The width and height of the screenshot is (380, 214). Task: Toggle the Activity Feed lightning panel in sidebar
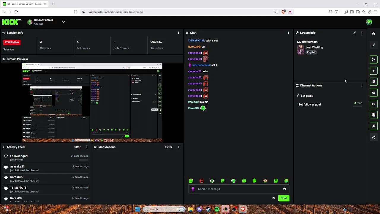(x=374, y=71)
